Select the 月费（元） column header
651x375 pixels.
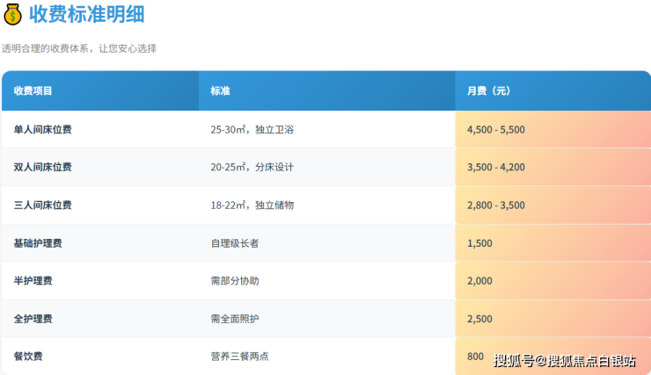(x=488, y=90)
